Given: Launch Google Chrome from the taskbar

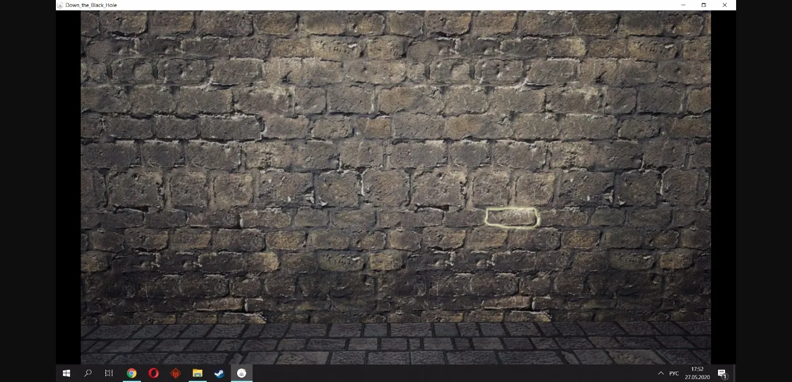Looking at the screenshot, I should point(132,373).
